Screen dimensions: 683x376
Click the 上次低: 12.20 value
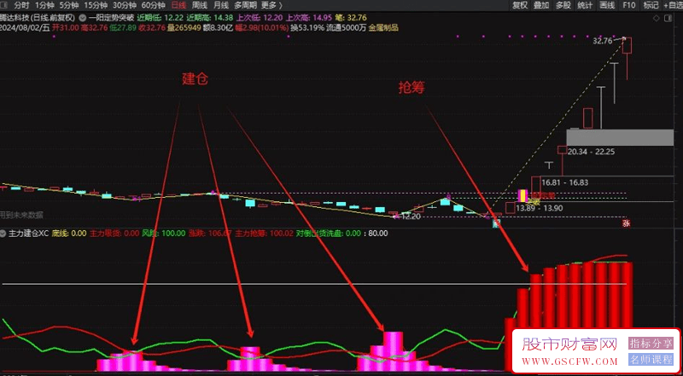260,18
